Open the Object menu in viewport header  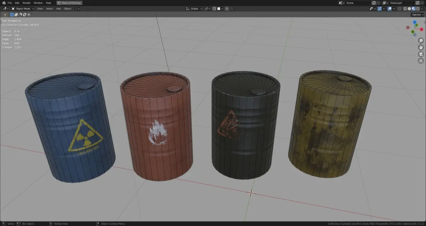coord(67,9)
